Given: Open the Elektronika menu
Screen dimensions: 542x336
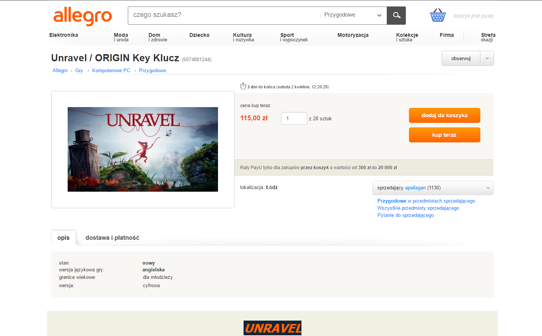Looking at the screenshot, I should pyautogui.click(x=64, y=35).
